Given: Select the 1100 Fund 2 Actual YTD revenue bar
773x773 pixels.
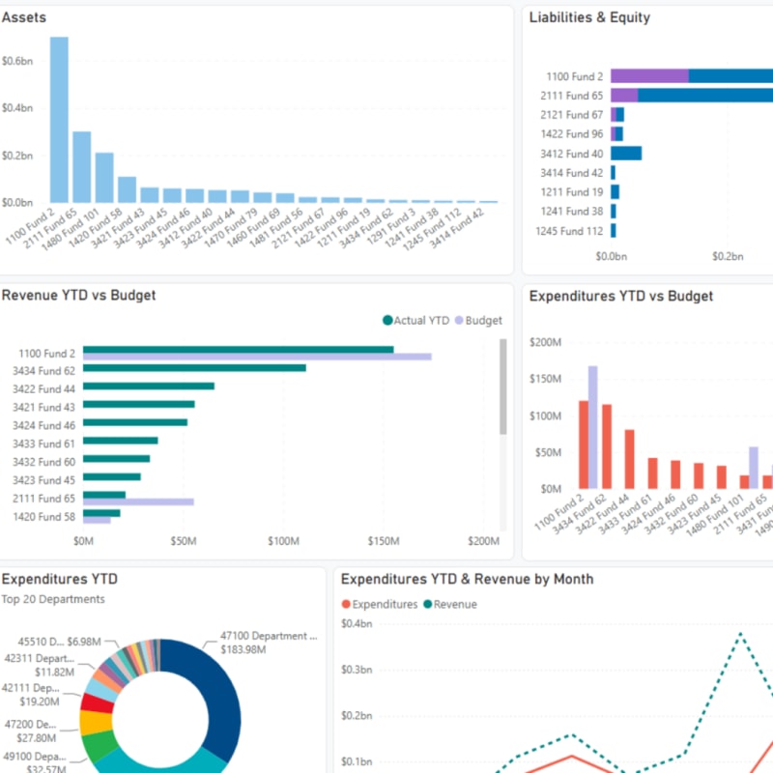Looking at the screenshot, I should pyautogui.click(x=238, y=350).
